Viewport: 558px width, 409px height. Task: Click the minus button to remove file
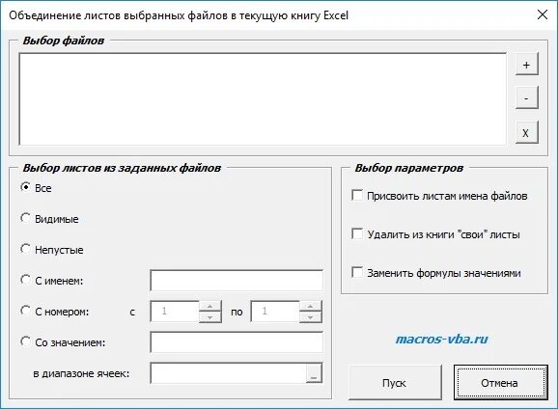(x=526, y=97)
